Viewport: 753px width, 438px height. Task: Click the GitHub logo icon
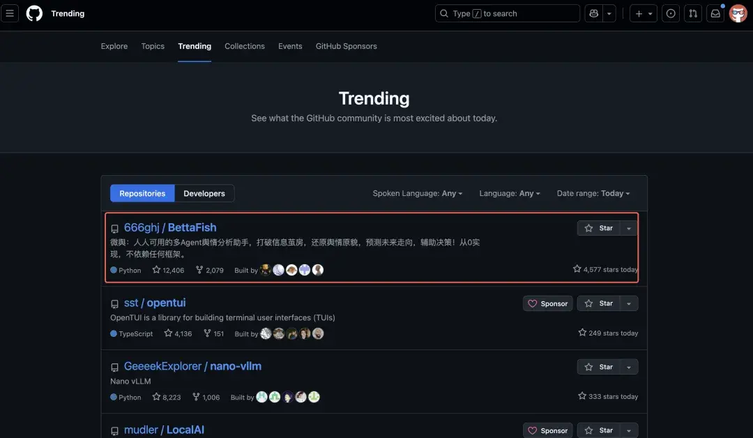pos(34,13)
